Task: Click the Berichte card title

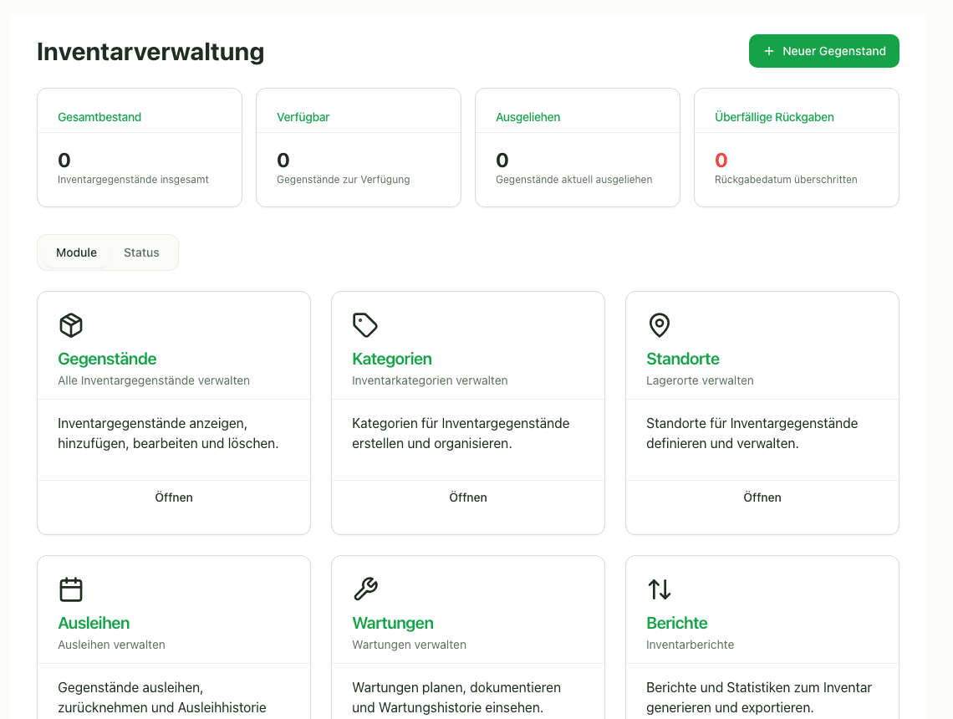Action: (x=676, y=623)
